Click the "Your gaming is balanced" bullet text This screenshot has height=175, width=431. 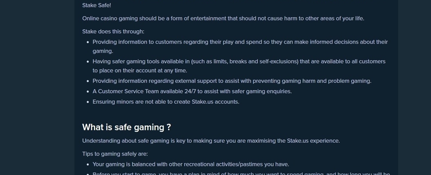click(191, 164)
